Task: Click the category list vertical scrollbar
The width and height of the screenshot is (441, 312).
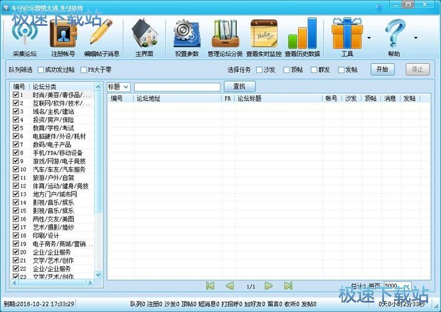Action: [x=98, y=176]
